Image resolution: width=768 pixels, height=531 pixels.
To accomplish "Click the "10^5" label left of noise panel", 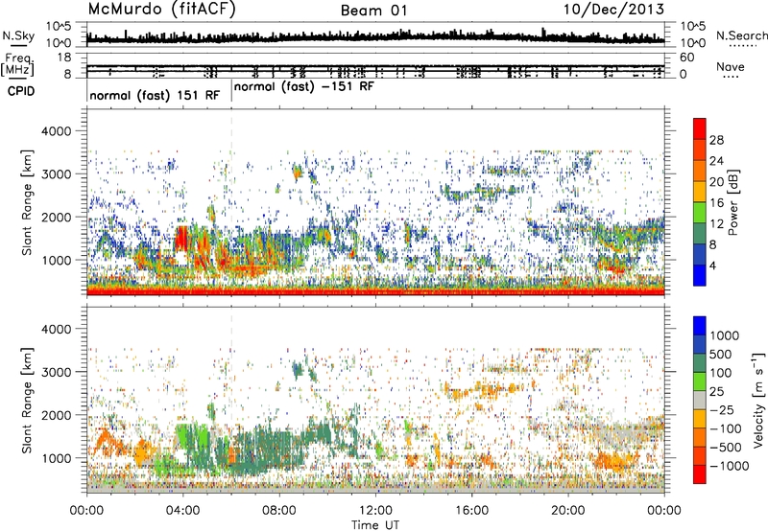I will point(59,27).
